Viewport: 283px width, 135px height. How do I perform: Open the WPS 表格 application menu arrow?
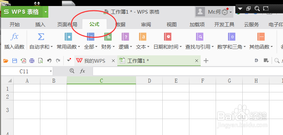(45, 12)
